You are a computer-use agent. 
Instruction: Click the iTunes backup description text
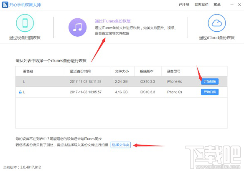[x=135, y=30]
